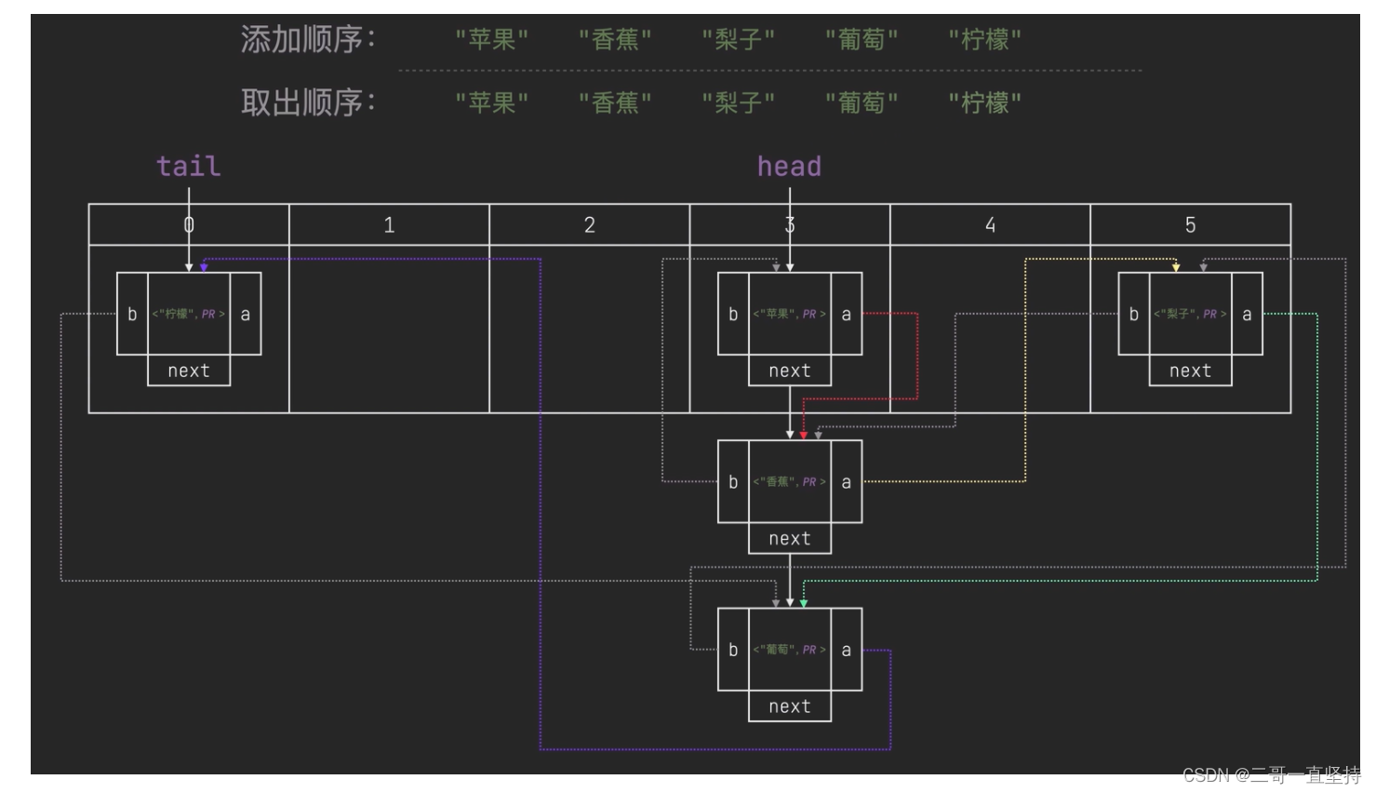Viewport: 1376px width, 793px height.
Task: Click the a cell of the 柠檬 node
Action: coord(246,314)
